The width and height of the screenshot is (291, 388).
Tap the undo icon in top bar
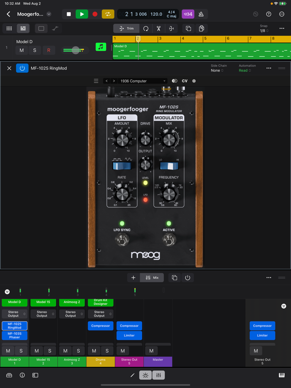pyautogui.click(x=256, y=14)
